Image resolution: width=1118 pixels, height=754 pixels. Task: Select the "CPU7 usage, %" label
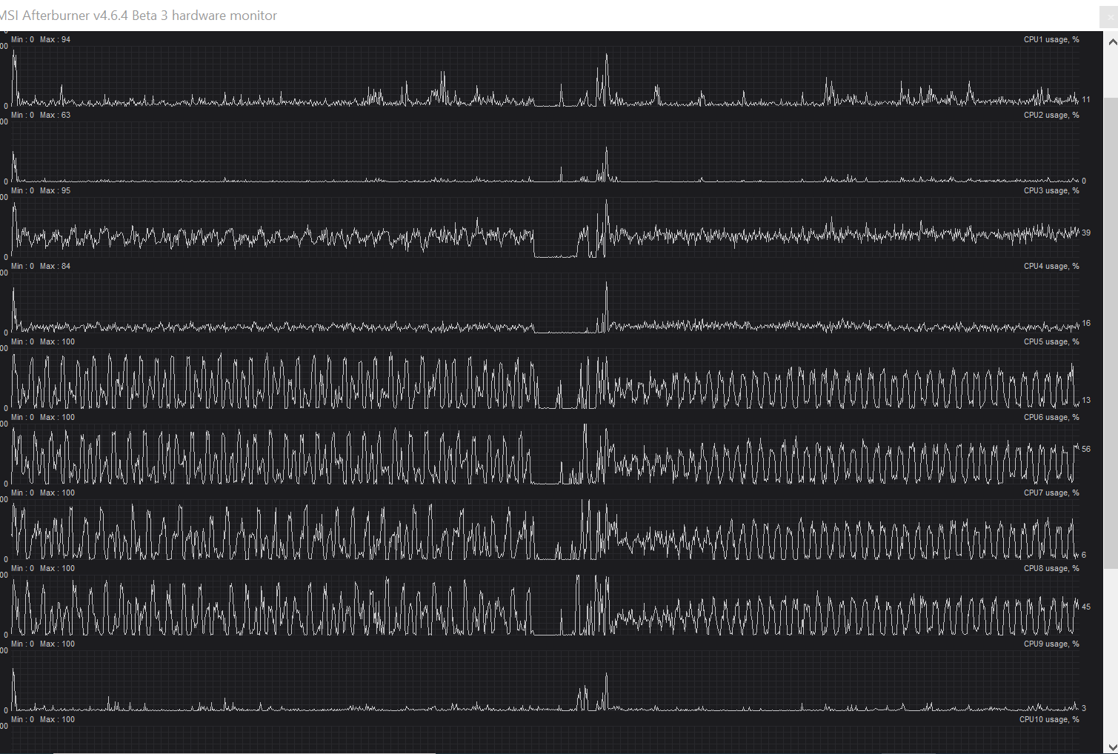1051,493
